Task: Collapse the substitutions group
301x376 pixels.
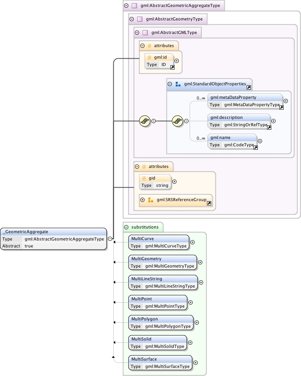Action: point(126,227)
